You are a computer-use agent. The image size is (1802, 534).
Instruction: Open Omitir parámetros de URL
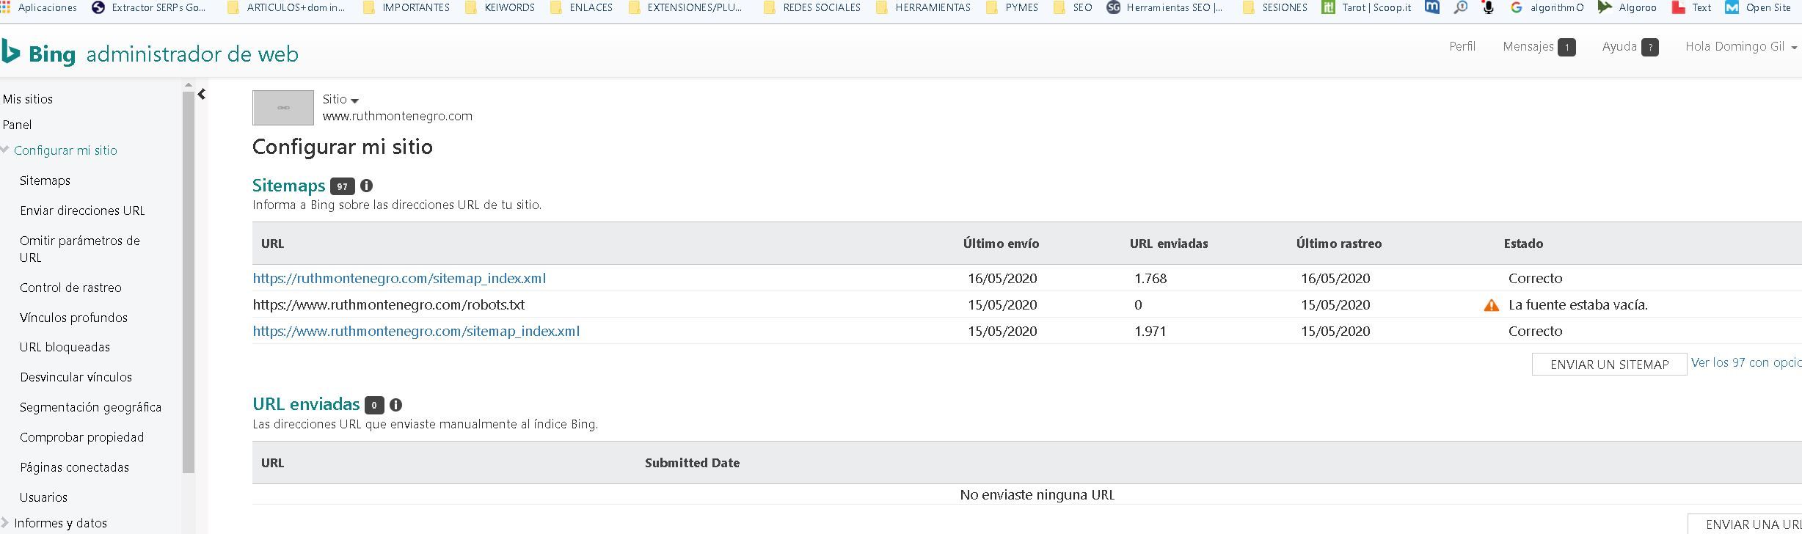80,249
